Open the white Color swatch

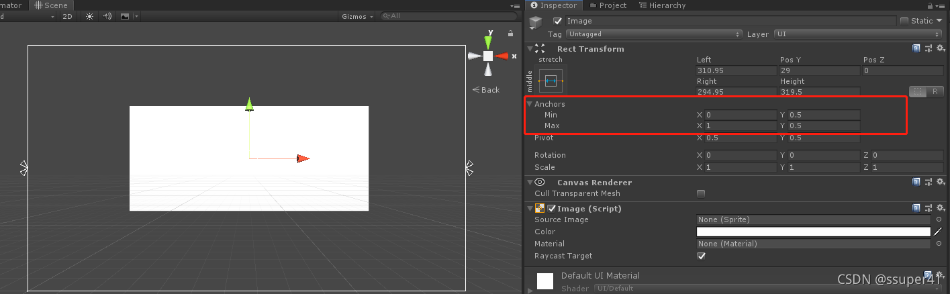click(814, 232)
